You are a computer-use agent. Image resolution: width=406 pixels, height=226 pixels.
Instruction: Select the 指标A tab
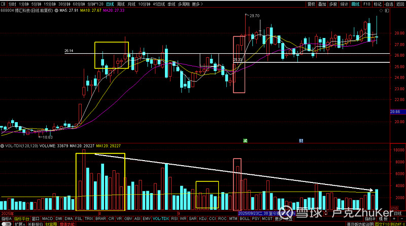(x=7, y=219)
